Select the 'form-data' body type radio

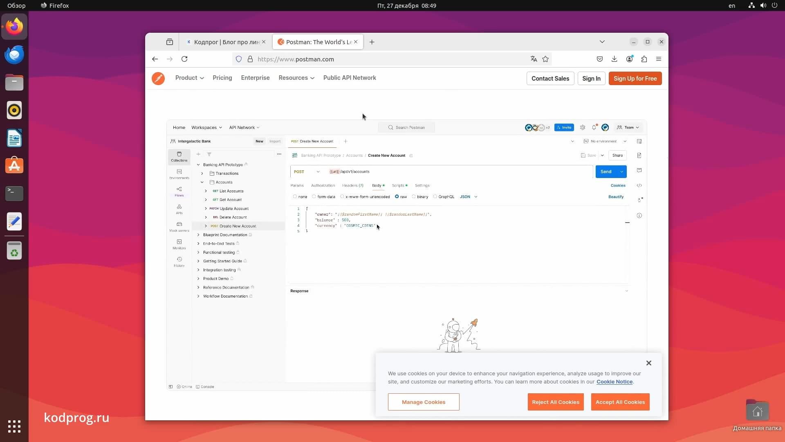(x=314, y=197)
